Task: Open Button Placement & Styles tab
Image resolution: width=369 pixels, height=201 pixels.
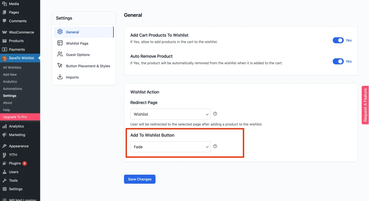Action: pos(84,66)
